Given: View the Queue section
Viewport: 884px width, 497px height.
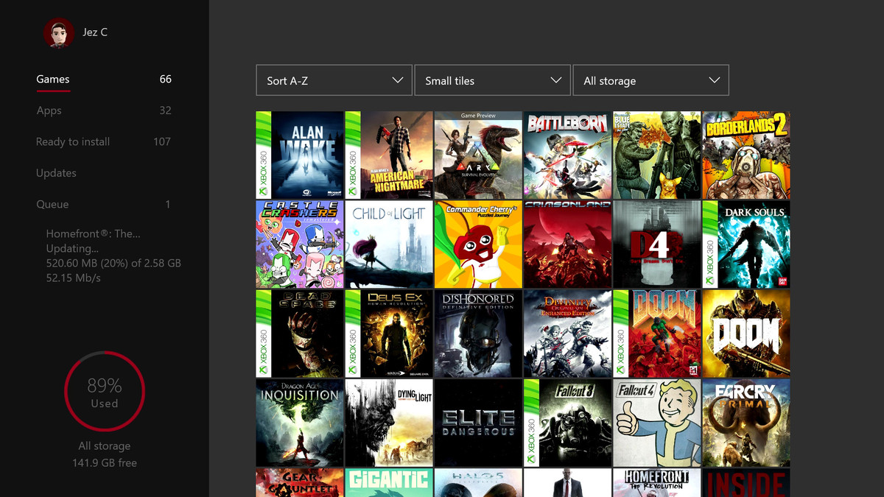Looking at the screenshot, I should pos(52,204).
